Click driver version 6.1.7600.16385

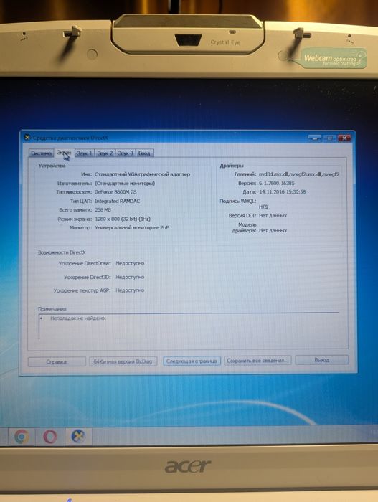(276, 183)
